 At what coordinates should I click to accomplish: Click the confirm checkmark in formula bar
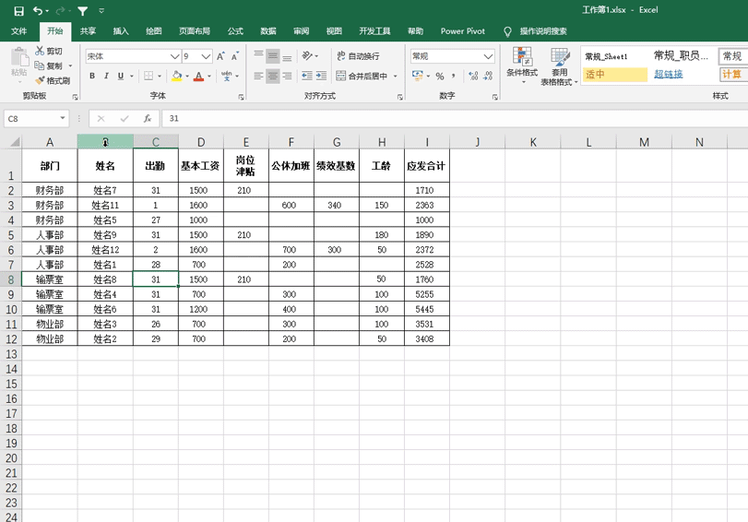click(124, 118)
